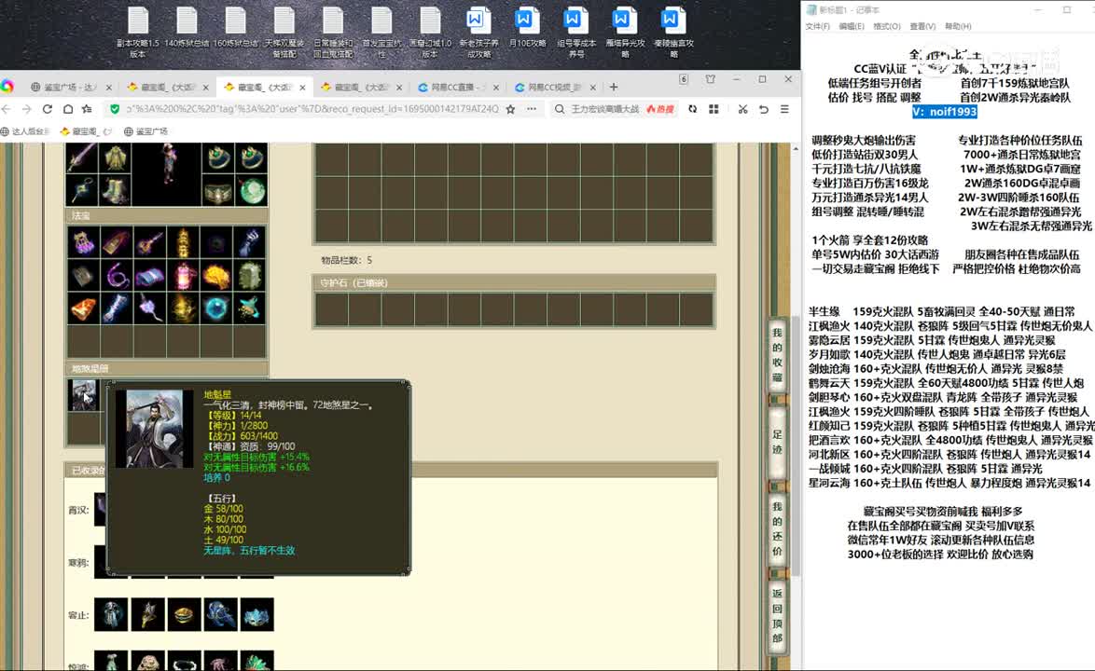Viewport: 1095px width, 671px height.
Task: Click the 鹤舞云天 159克火混队 row in Notepad
Action: [x=947, y=383]
